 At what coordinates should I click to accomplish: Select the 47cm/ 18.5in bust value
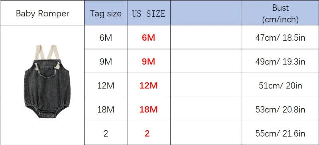click(x=280, y=37)
